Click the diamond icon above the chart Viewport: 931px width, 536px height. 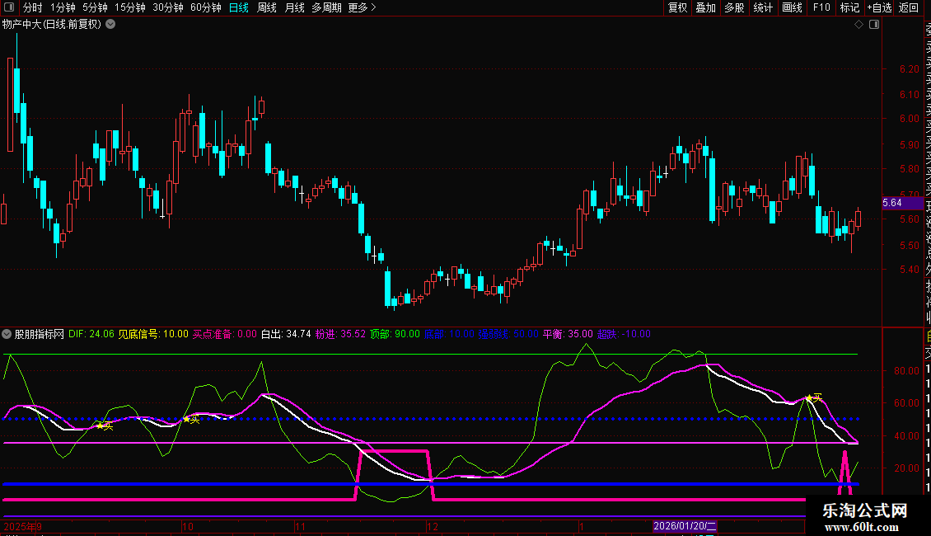click(858, 25)
